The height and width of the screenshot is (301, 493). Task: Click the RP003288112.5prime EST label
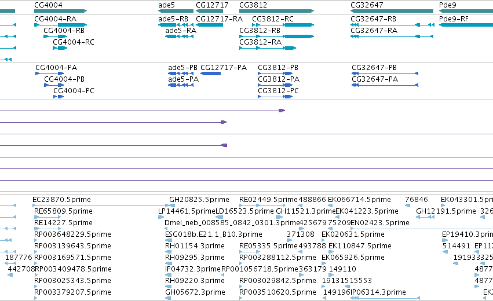[277, 258]
